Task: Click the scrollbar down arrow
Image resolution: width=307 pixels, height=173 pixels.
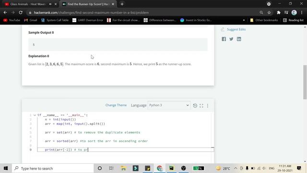Action: (x=305, y=161)
